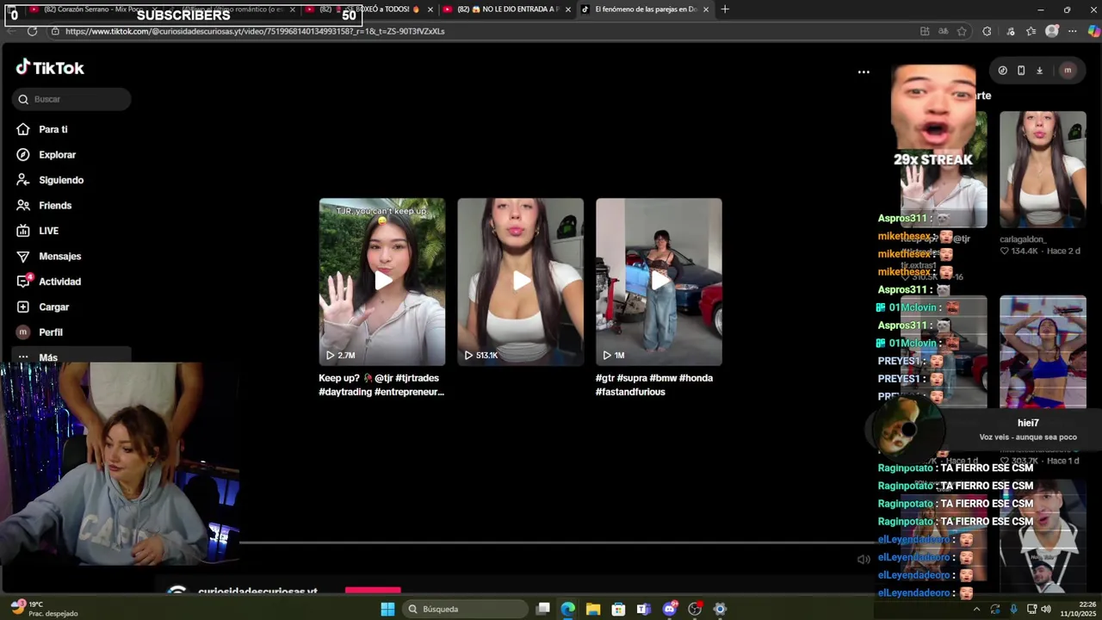
Task: Click the system tray volume icon
Action: tap(1046, 609)
